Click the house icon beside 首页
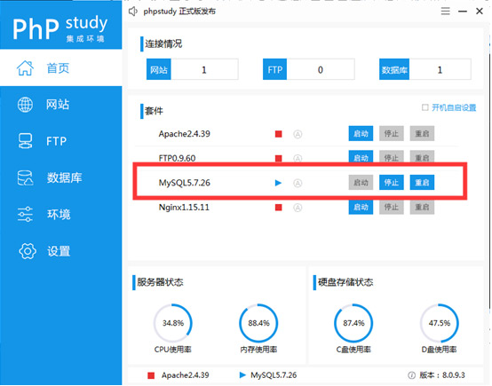492x386 pixels. [x=25, y=67]
